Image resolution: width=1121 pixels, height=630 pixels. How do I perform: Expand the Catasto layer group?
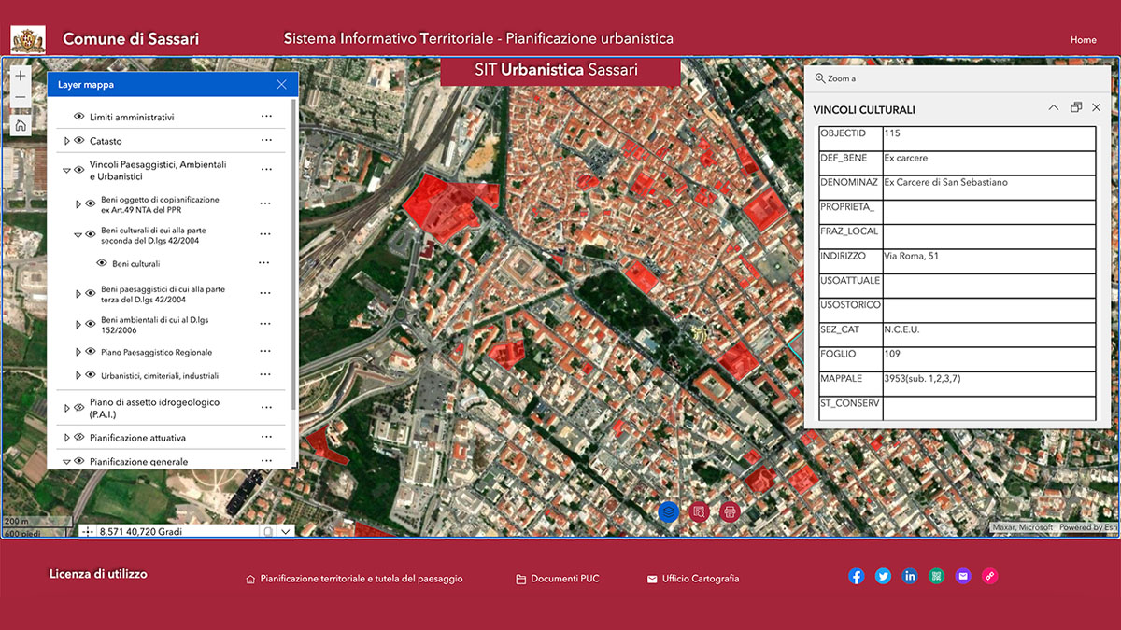point(66,141)
